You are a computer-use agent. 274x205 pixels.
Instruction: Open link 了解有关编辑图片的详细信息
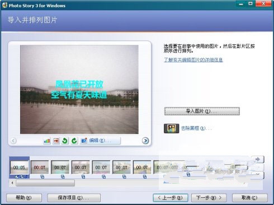[193, 60]
